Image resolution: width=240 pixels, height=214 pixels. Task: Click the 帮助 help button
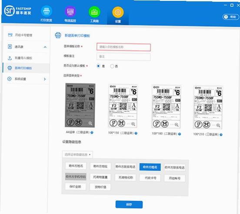[x=231, y=17]
